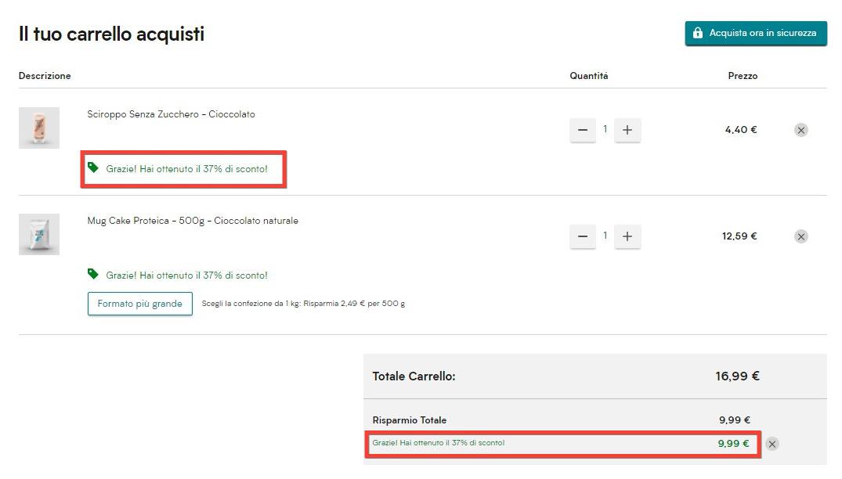Click the 1 kg savings text near Formato più grande
The image size is (842, 479).
pos(303,304)
